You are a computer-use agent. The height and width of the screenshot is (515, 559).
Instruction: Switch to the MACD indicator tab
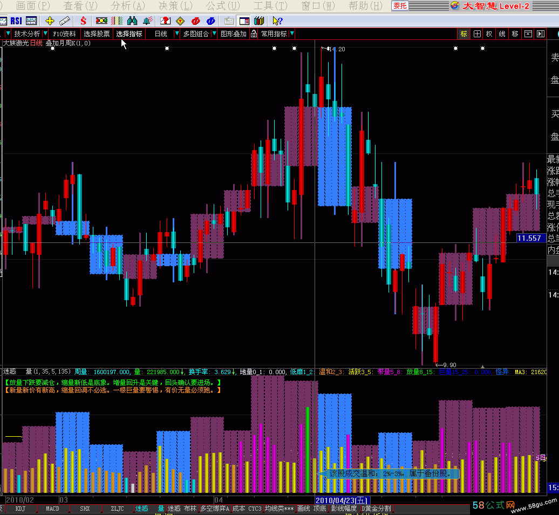pyautogui.click(x=52, y=509)
